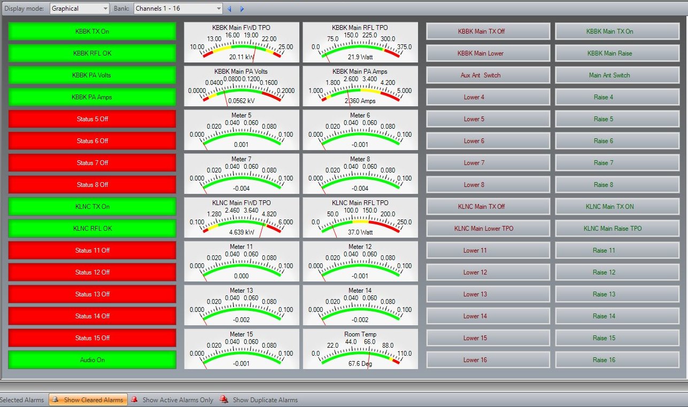688x407 pixels.
Task: Toggle Show Duplicate Alarms filter
Action: [x=259, y=400]
